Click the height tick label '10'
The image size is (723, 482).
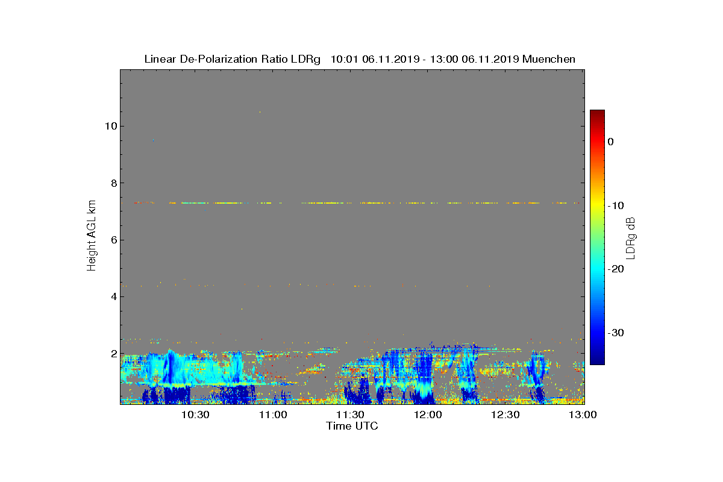pos(111,126)
